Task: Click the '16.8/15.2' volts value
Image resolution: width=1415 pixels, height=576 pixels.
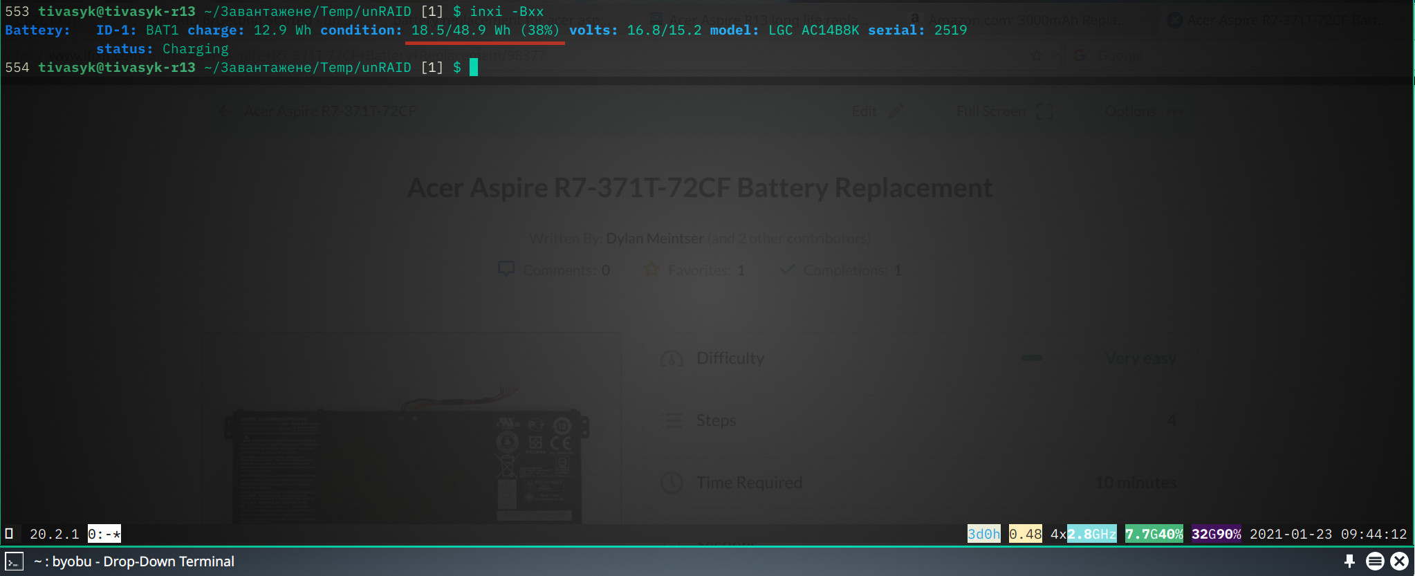Action: pyautogui.click(x=664, y=30)
